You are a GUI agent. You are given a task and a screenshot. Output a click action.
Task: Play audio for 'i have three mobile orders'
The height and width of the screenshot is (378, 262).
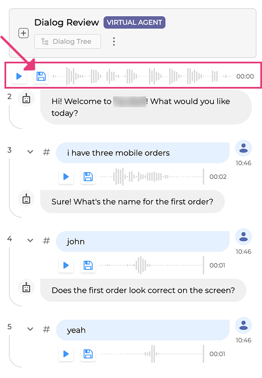[66, 177]
